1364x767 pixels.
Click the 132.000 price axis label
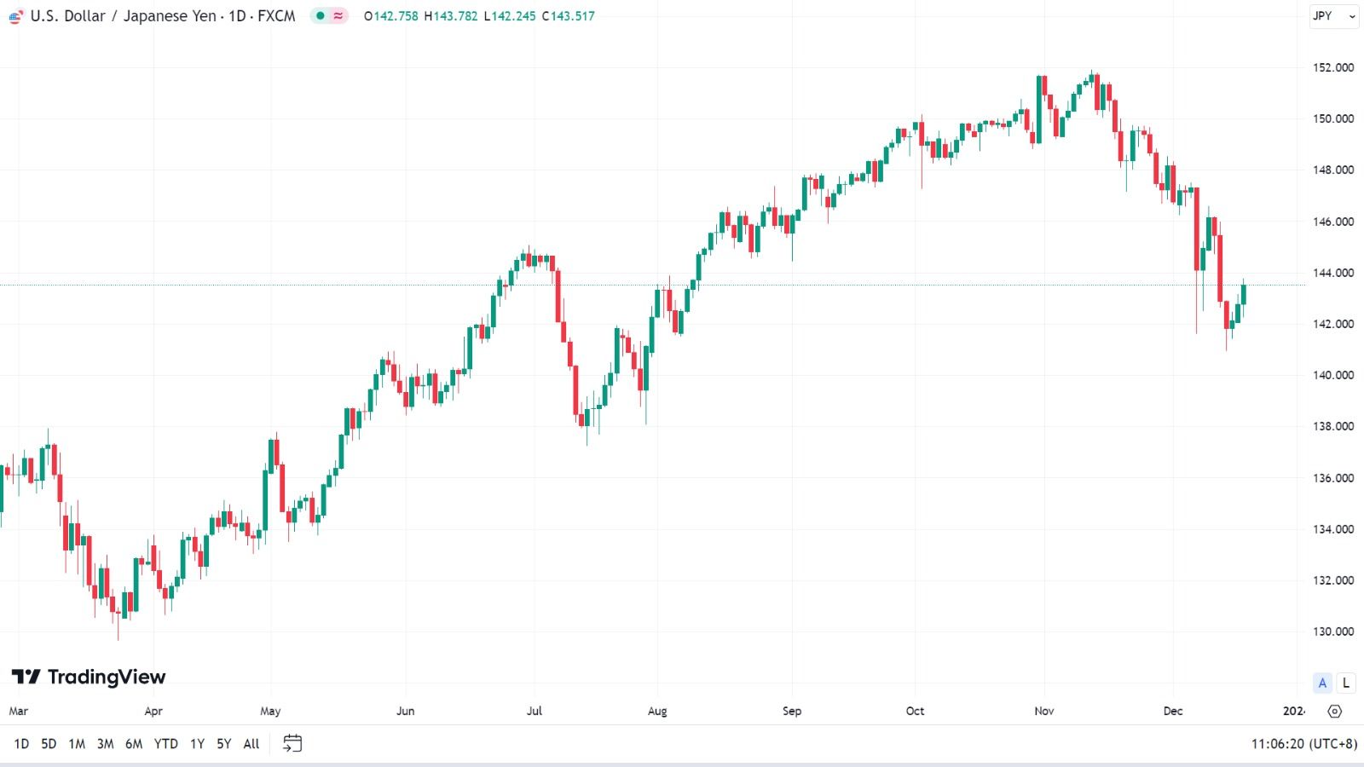point(1332,580)
